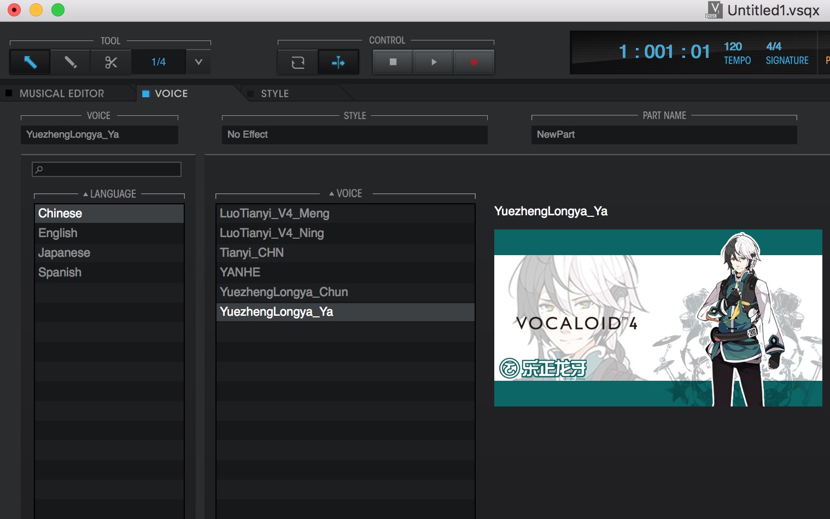Image resolution: width=830 pixels, height=519 pixels.
Task: Click the 1:001:01 position counter
Action: click(664, 52)
